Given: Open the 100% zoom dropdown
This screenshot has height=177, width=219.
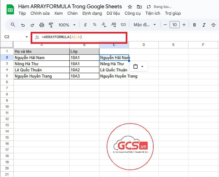Looking at the screenshot, I should [67, 25].
